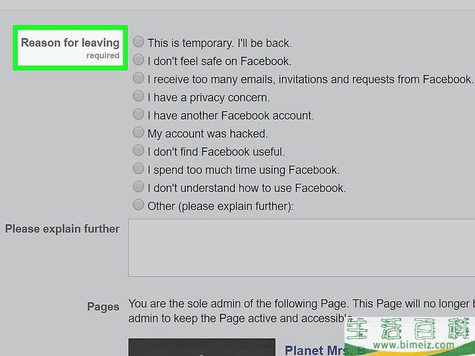Select 'Other (please explain further)' radio button

(x=138, y=205)
